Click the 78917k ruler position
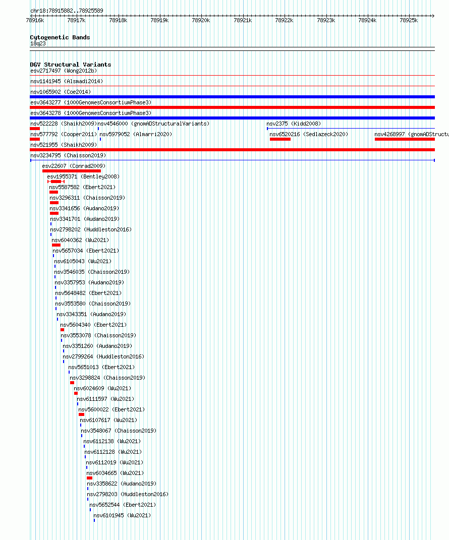Viewport: 449px width, 540px height. [x=77, y=20]
